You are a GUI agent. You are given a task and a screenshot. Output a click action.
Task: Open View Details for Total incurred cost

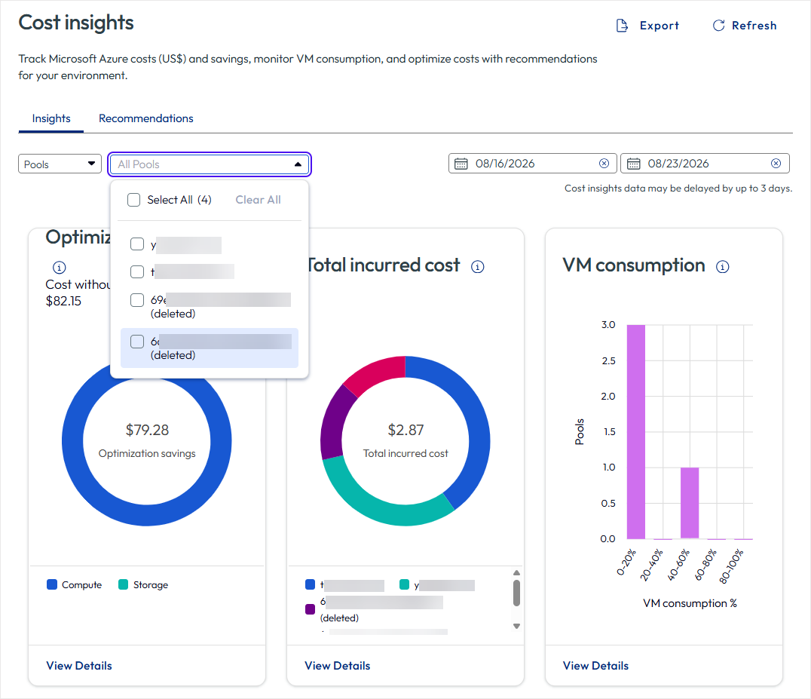click(x=337, y=666)
